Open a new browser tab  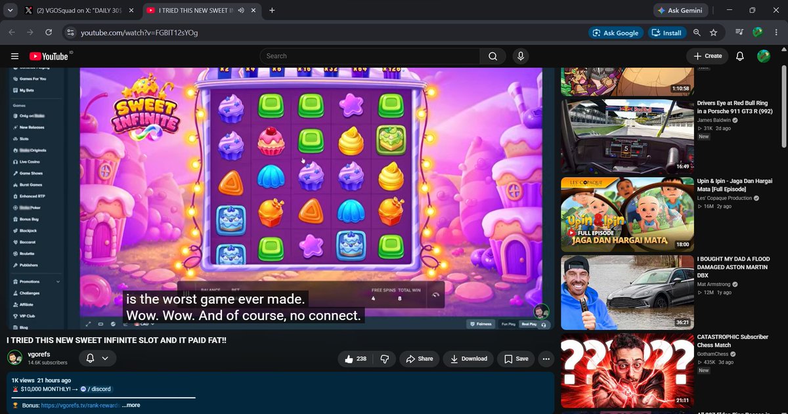272,10
